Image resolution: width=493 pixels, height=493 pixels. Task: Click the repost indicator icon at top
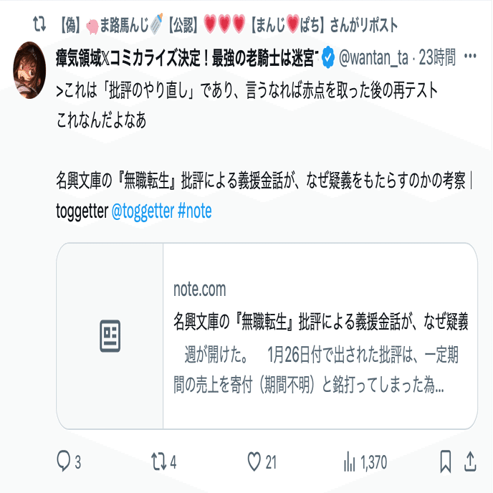tap(39, 24)
